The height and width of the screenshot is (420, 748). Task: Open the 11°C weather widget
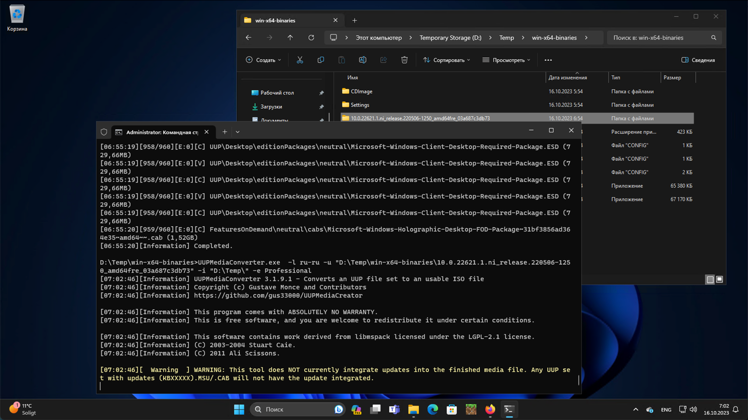pos(23,409)
